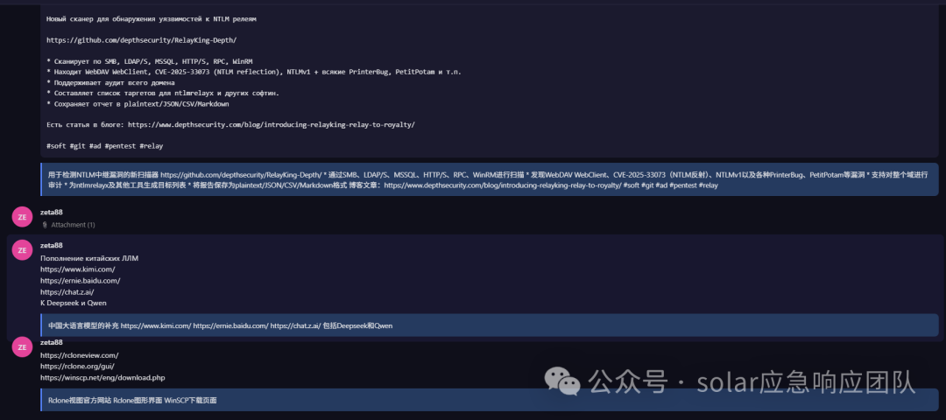Click zeta88 username above Attachment (1)
Image resolution: width=946 pixels, height=420 pixels.
click(x=52, y=212)
